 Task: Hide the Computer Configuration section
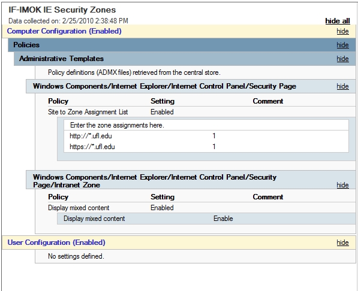(x=342, y=31)
